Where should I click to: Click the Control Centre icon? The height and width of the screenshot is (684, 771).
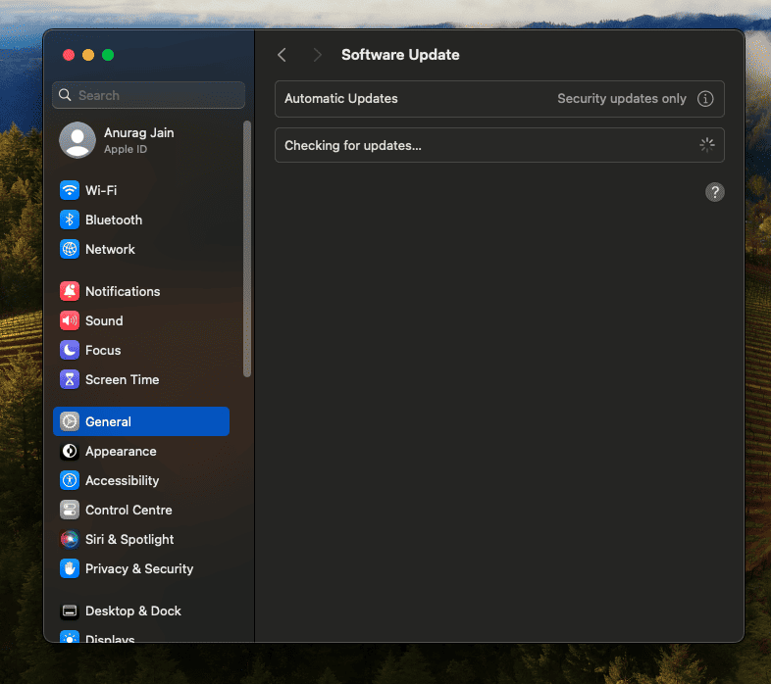[x=70, y=510]
